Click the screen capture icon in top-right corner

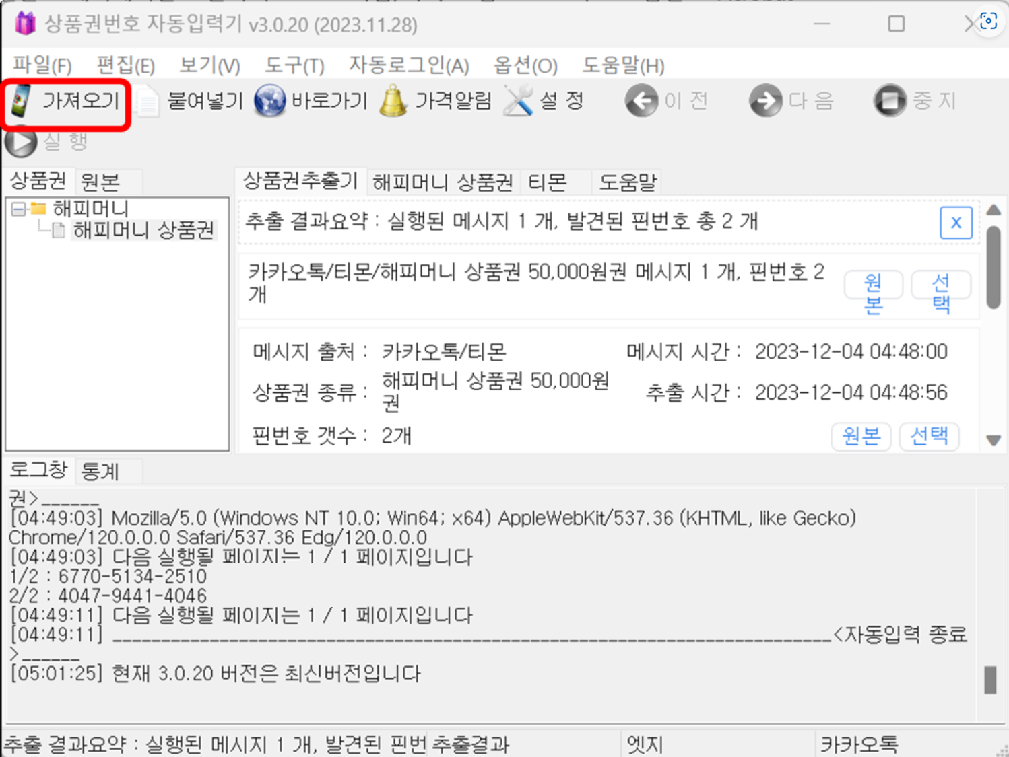(x=988, y=21)
